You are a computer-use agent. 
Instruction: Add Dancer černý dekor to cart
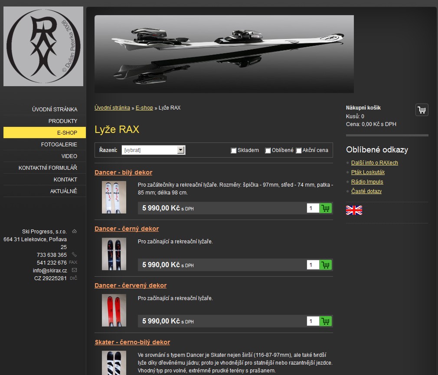[x=325, y=265]
